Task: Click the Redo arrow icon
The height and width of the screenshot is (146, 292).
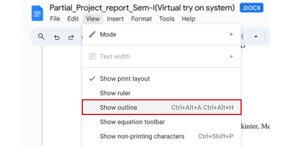Action: point(72,37)
